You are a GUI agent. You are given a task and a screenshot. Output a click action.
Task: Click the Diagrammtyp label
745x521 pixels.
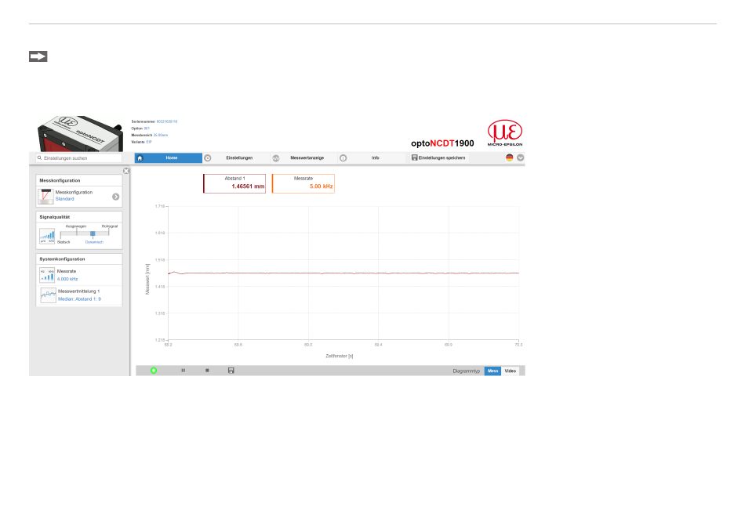click(466, 371)
